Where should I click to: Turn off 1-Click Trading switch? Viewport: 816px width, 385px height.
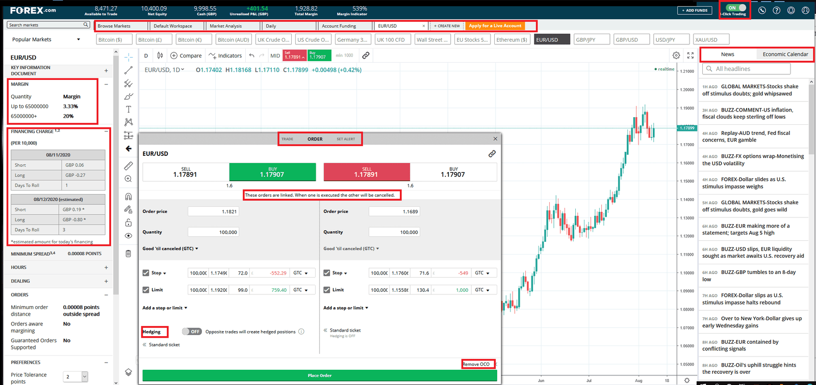[x=737, y=8]
